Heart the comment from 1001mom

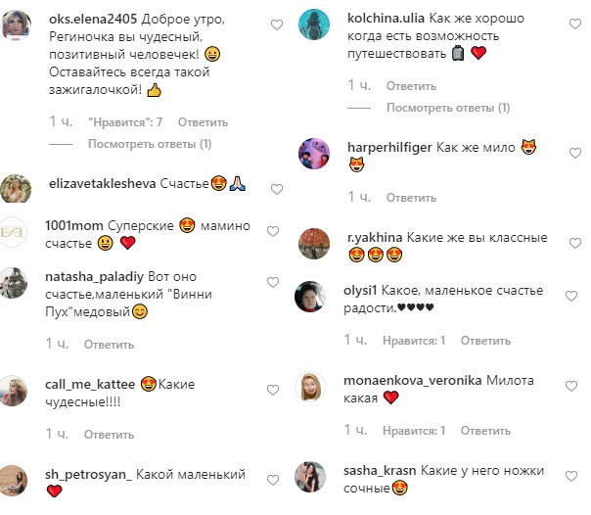273,231
